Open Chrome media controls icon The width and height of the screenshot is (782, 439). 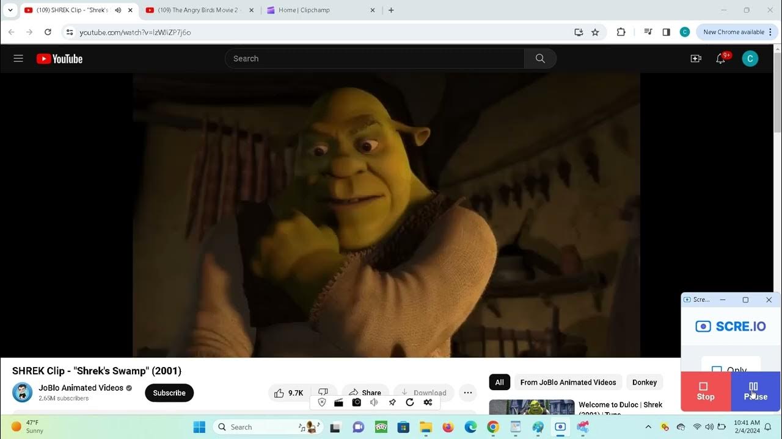[x=648, y=32]
